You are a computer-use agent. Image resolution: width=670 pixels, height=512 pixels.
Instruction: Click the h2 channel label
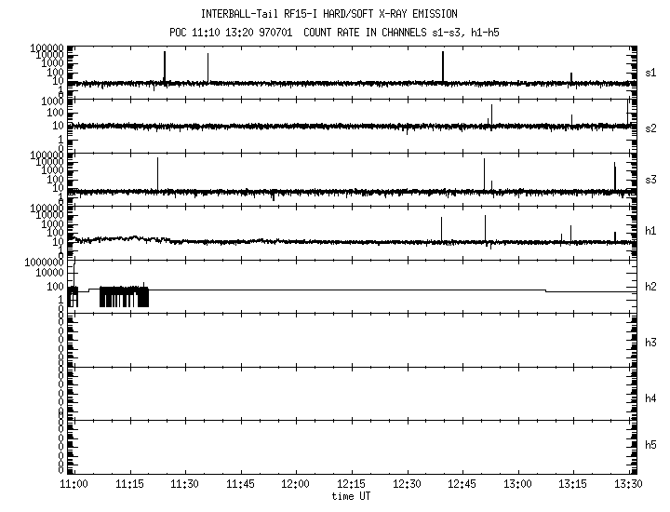point(651,287)
